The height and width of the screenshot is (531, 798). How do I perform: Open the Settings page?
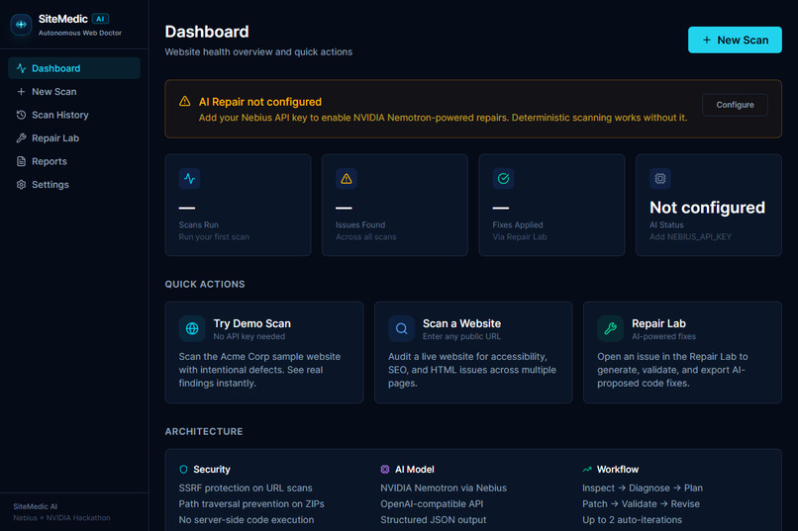pos(74,185)
